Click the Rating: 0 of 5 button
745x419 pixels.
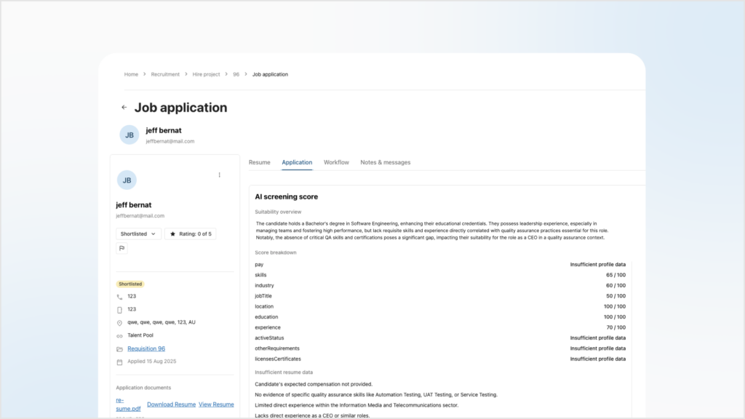click(x=191, y=234)
